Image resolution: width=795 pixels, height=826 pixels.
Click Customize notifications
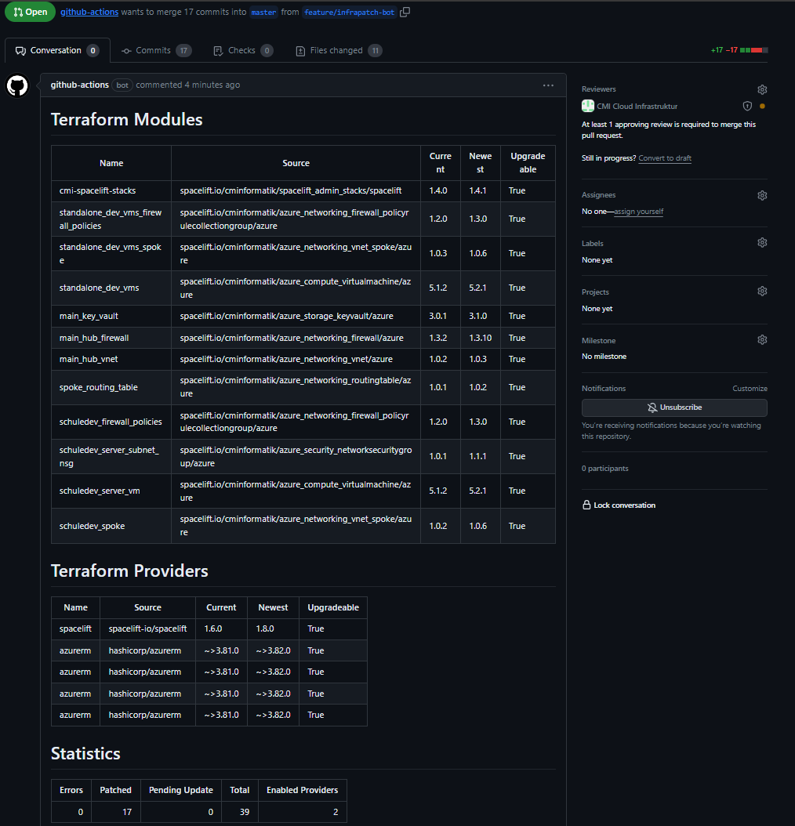750,388
